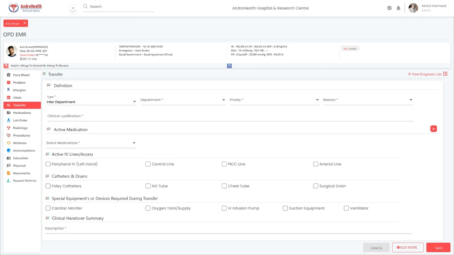
Task: Click the Transfer section header icon
Action: pyautogui.click(x=44, y=74)
